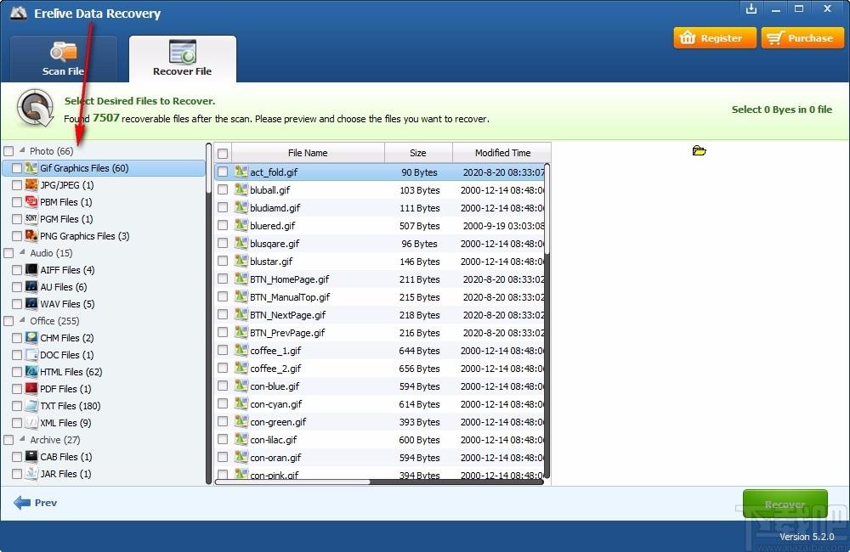Check the Archive (27) category checkbox
850x552 pixels.
(8, 440)
